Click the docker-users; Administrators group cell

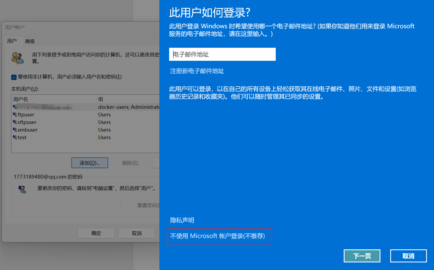129,107
